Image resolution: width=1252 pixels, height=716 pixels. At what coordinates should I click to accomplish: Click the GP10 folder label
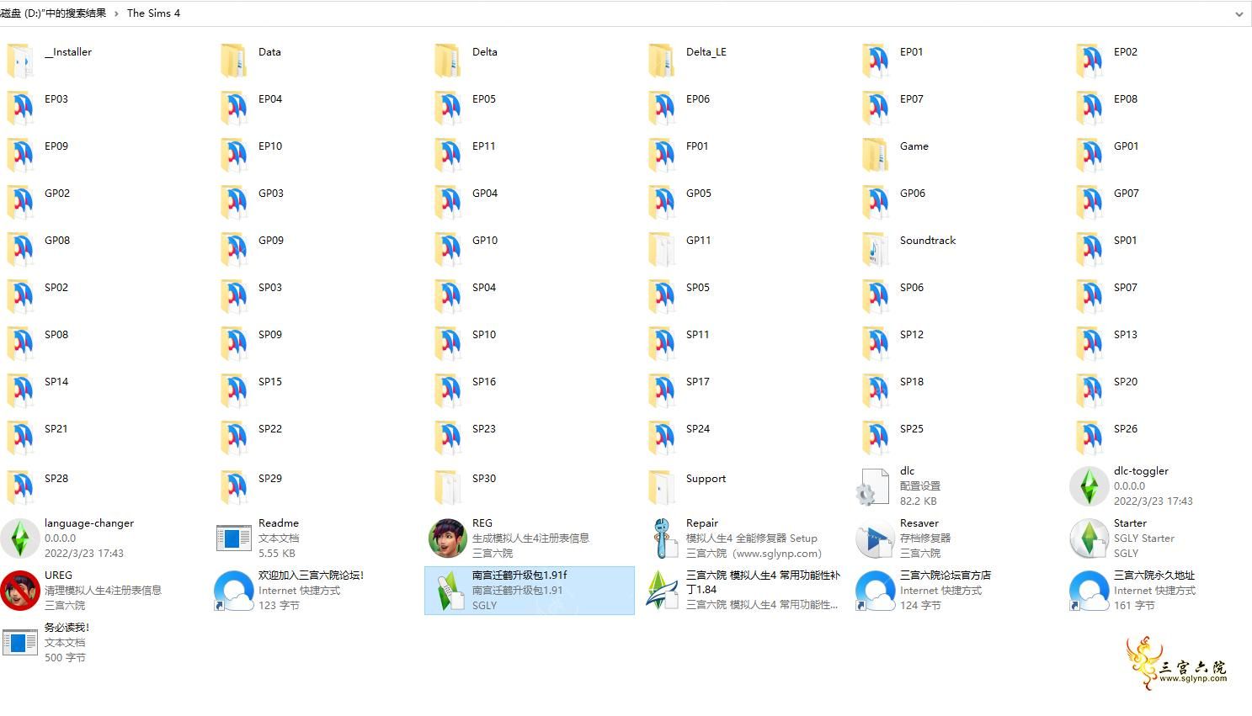click(x=485, y=241)
